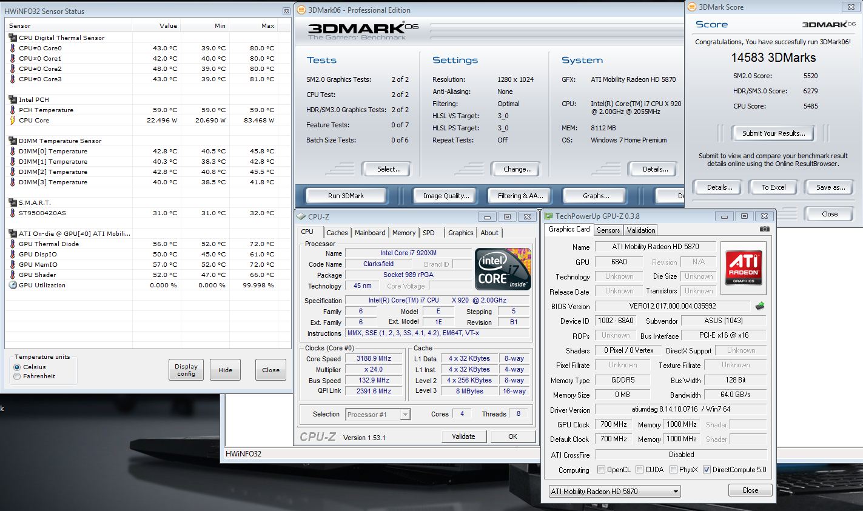
Task: Click the 3DMark Score title bar icon
Action: coord(693,7)
